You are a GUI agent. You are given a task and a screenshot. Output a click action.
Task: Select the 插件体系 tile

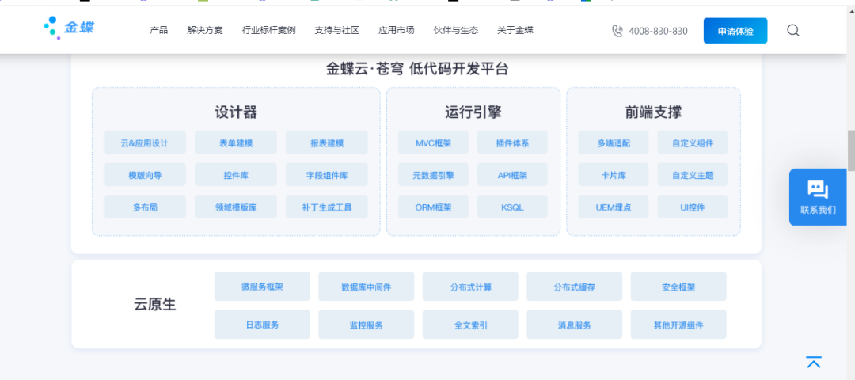point(512,143)
